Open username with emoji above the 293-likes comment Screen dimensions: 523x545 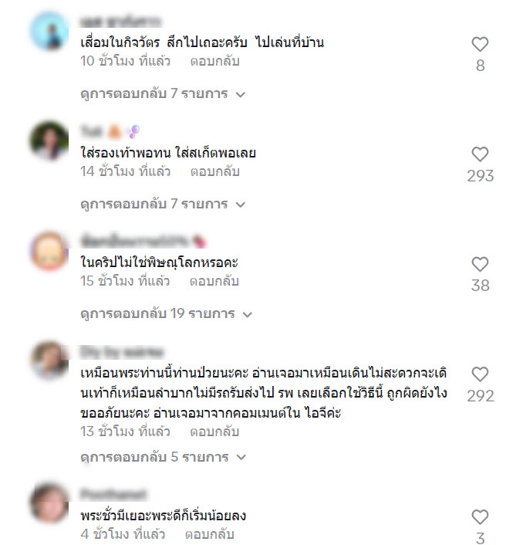pyautogui.click(x=110, y=131)
